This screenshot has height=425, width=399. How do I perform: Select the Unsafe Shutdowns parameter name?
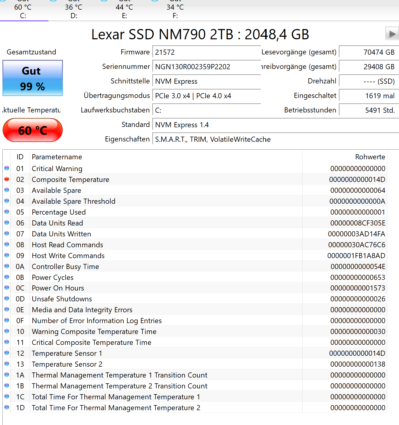62,299
